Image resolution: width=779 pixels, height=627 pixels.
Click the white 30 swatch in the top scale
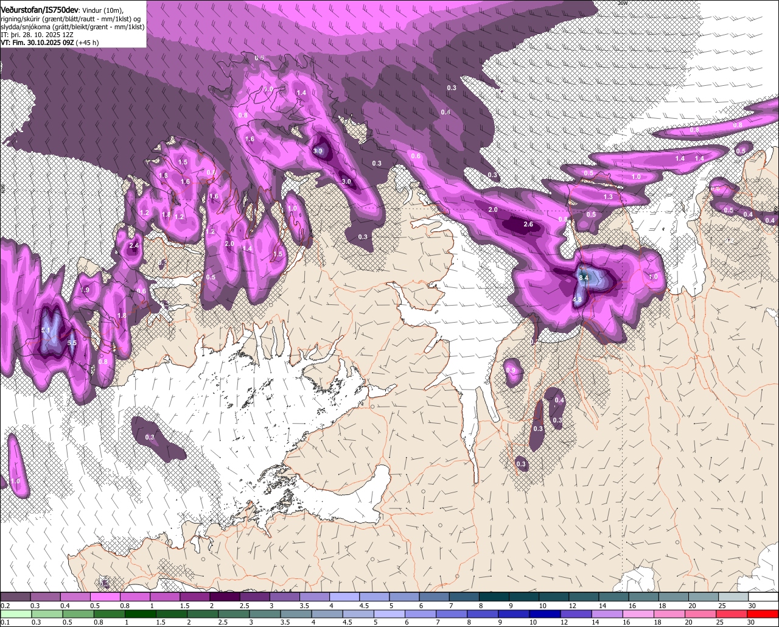tap(764, 597)
